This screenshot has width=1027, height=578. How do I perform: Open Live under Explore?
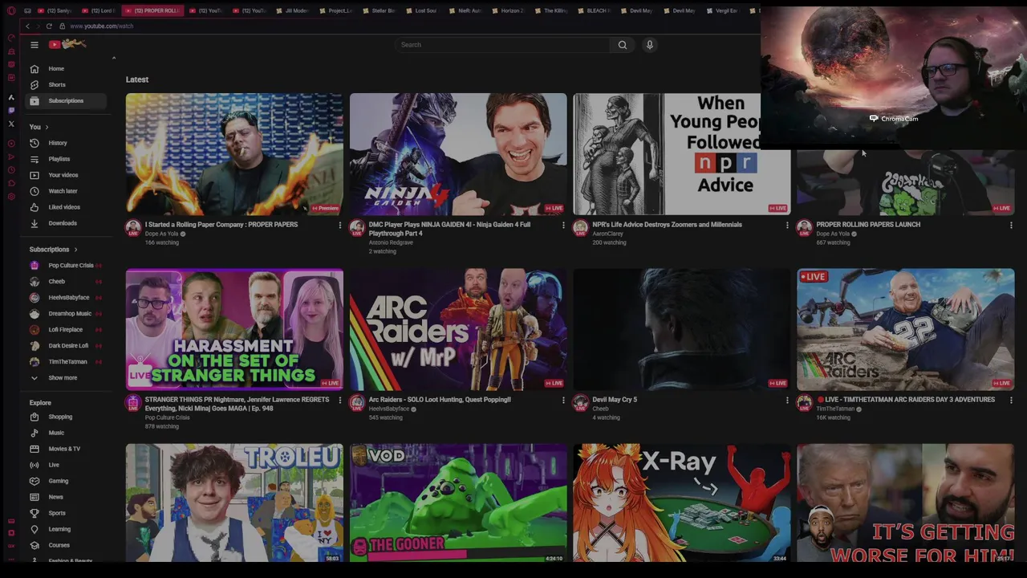(67, 465)
